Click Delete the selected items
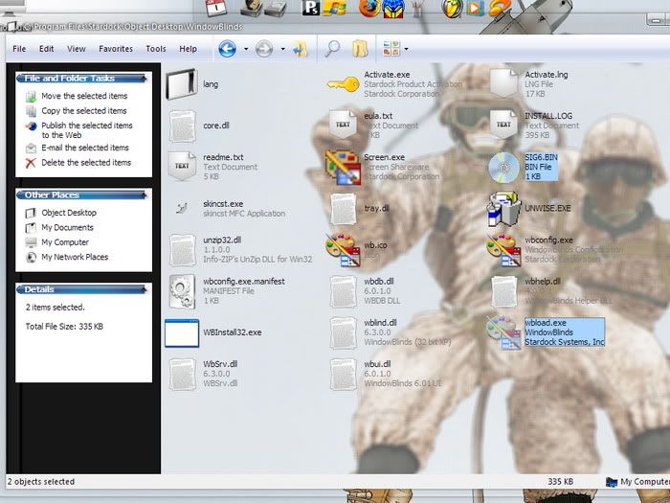 pos(86,163)
